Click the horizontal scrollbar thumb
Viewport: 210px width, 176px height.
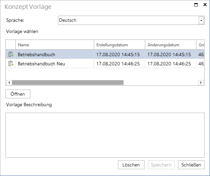tap(68, 82)
